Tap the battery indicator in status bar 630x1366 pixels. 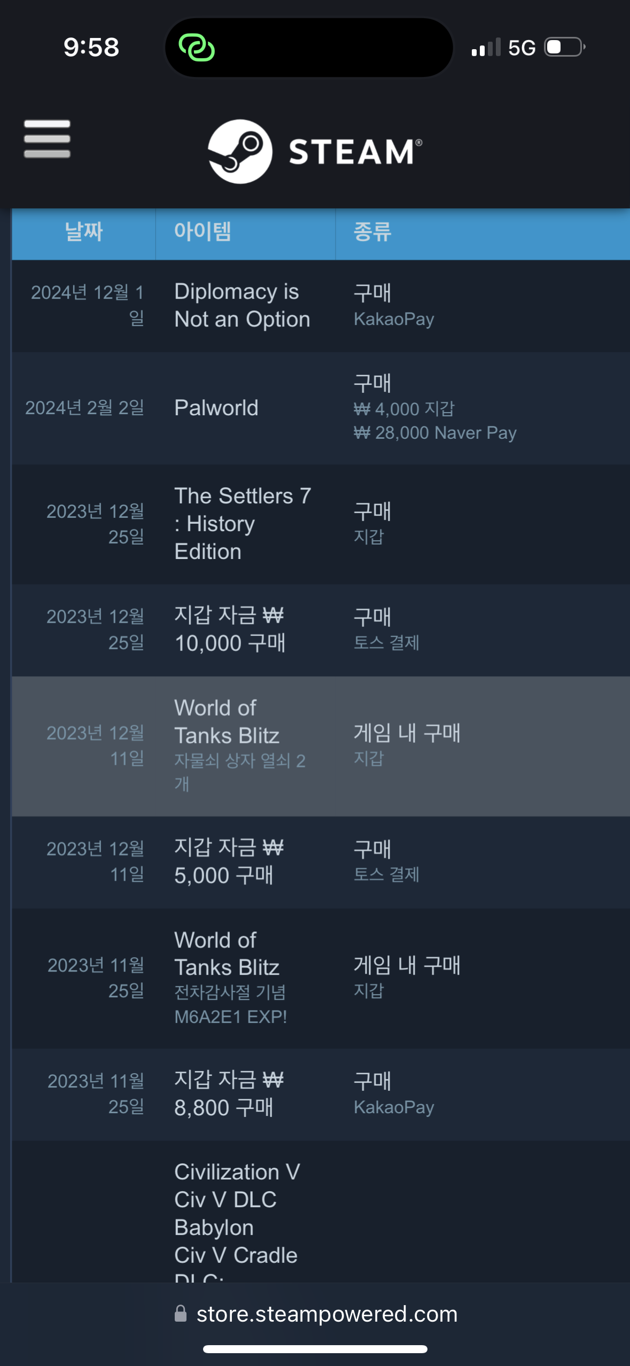point(565,47)
